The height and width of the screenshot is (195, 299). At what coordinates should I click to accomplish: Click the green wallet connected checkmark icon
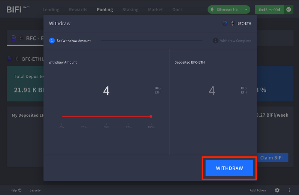click(289, 9)
